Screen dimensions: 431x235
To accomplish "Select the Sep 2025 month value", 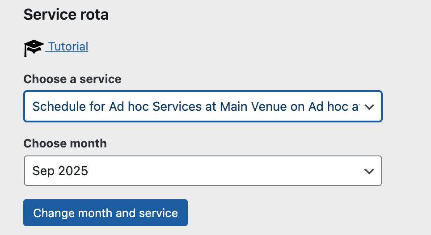I will [x=60, y=171].
